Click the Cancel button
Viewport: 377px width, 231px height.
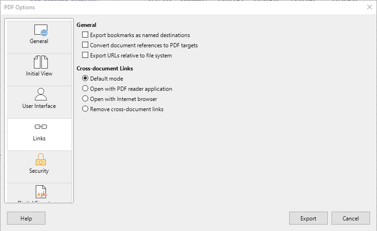[351, 218]
